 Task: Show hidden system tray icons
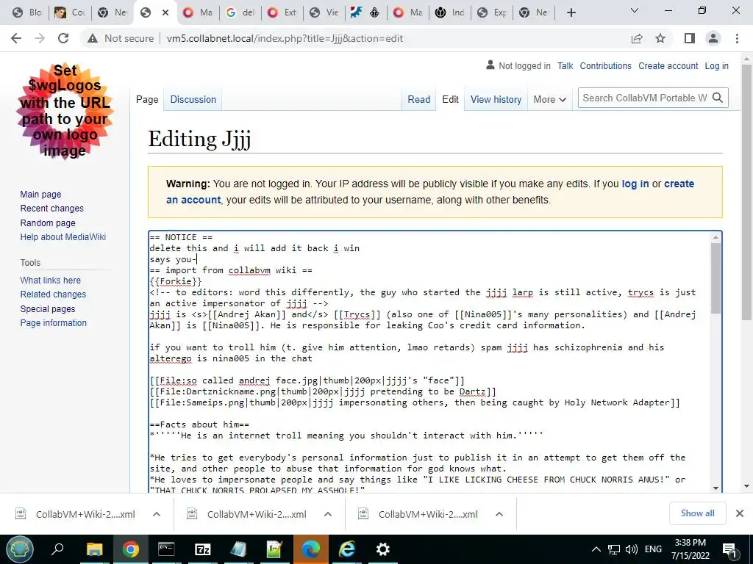click(x=596, y=549)
